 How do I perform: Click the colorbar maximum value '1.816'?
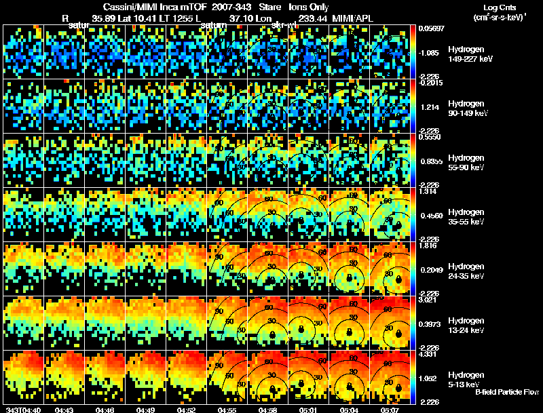point(428,246)
